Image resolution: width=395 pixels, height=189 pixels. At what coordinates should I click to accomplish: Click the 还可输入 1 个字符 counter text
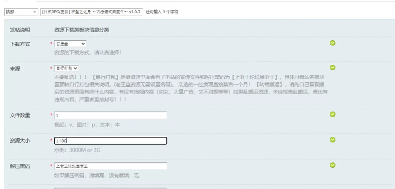162,12
